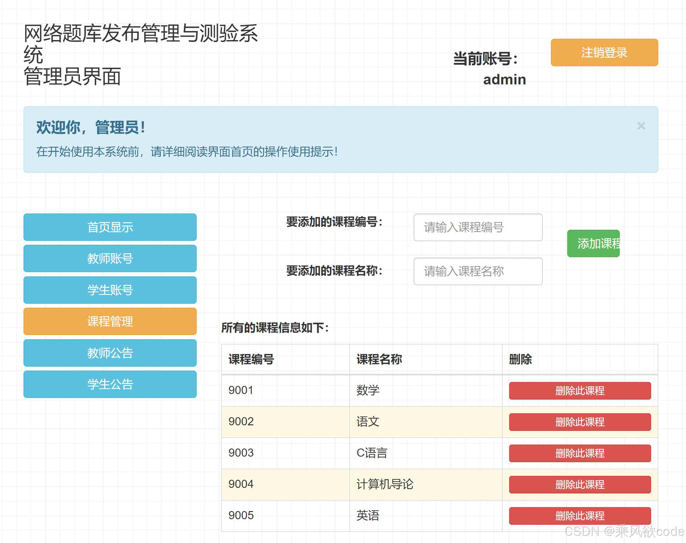Delete course 9001 数学
Screen dimensions: 686x543
[579, 391]
